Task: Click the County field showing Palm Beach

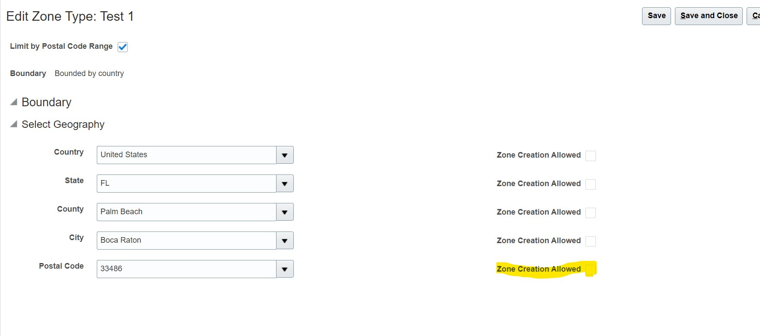Action: pyautogui.click(x=186, y=212)
